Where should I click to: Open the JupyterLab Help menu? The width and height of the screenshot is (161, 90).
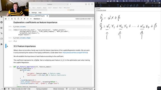click(40, 13)
